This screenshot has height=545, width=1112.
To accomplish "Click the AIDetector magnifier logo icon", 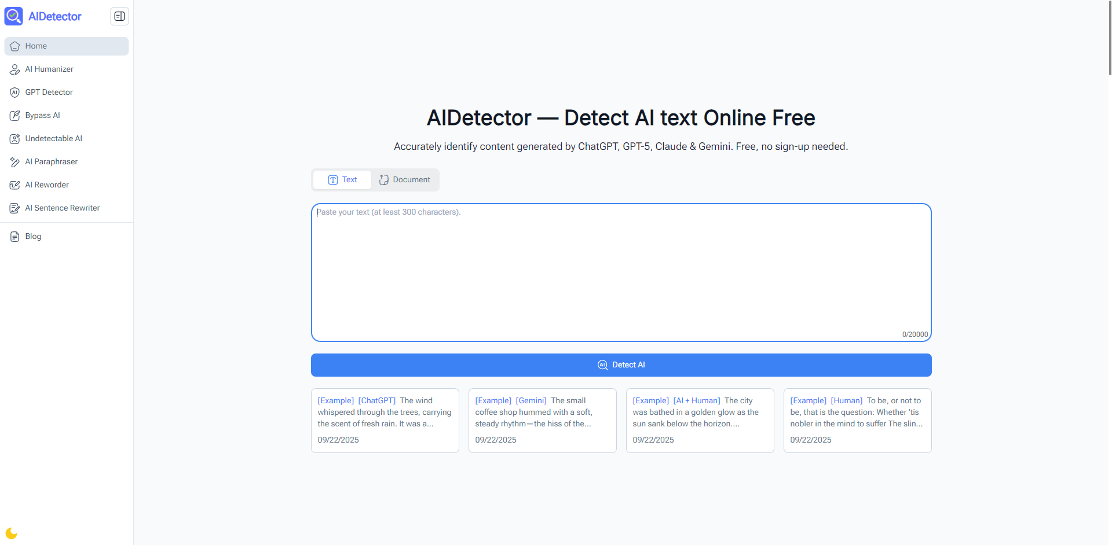I will pos(13,16).
